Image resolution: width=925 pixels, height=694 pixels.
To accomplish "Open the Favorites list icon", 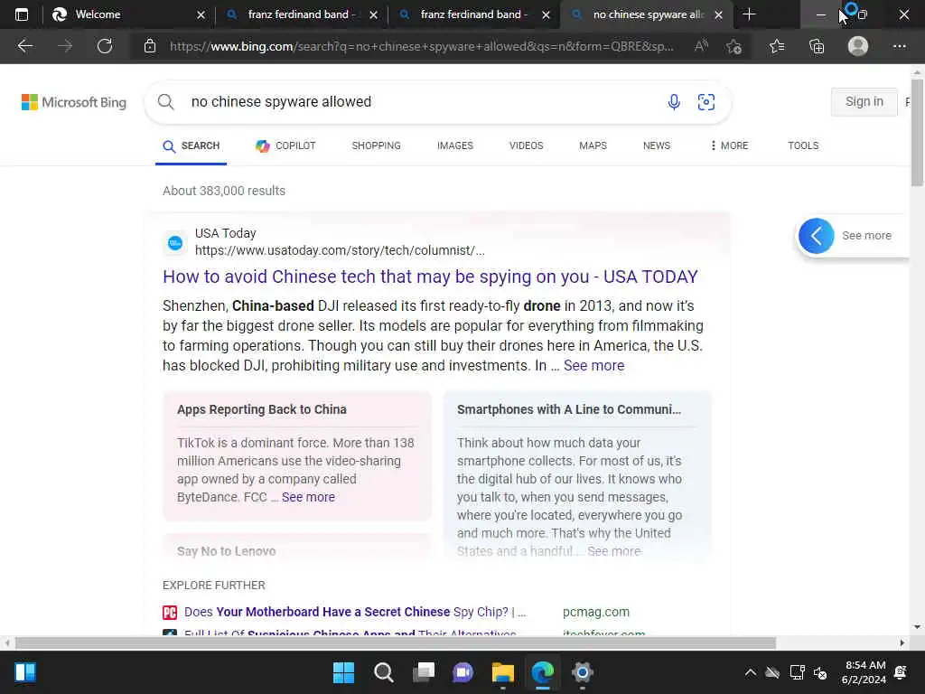I will tap(777, 46).
